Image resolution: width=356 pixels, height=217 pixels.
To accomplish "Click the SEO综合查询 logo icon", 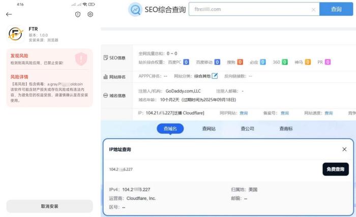I will click(136, 10).
